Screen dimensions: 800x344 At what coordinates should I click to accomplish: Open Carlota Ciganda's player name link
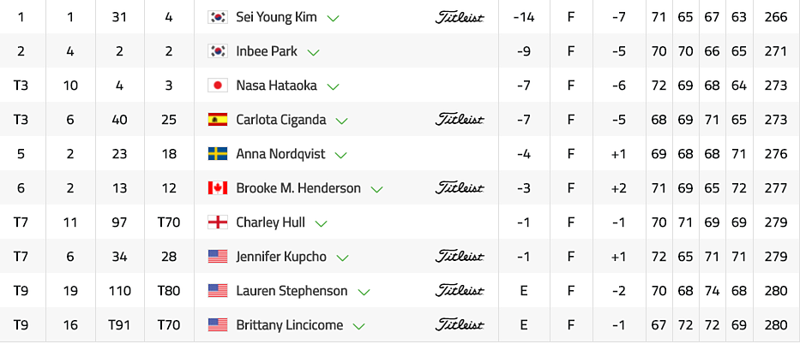tap(282, 120)
